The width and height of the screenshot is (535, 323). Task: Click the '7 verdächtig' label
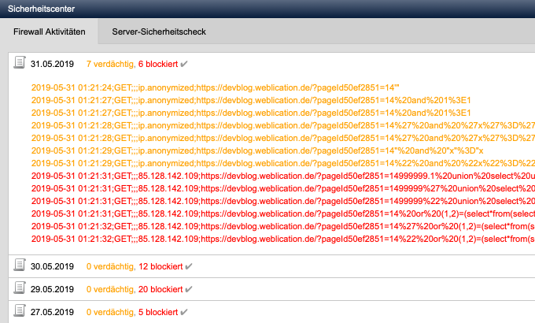111,64
